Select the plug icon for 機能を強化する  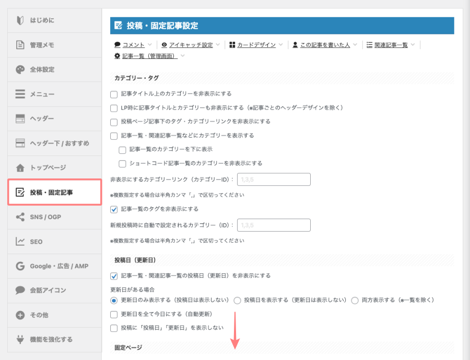20,339
